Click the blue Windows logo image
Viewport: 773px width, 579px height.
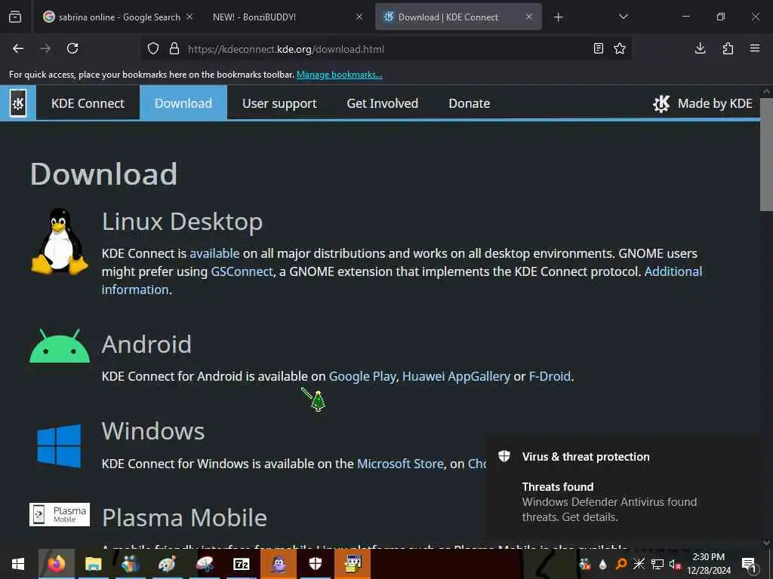pyautogui.click(x=59, y=446)
